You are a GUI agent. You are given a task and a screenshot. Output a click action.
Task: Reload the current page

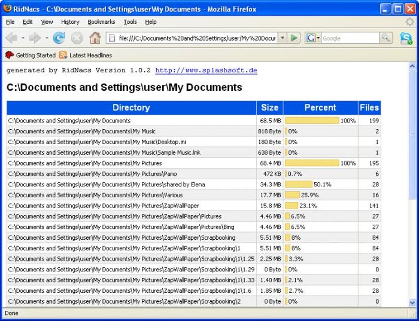(59, 38)
